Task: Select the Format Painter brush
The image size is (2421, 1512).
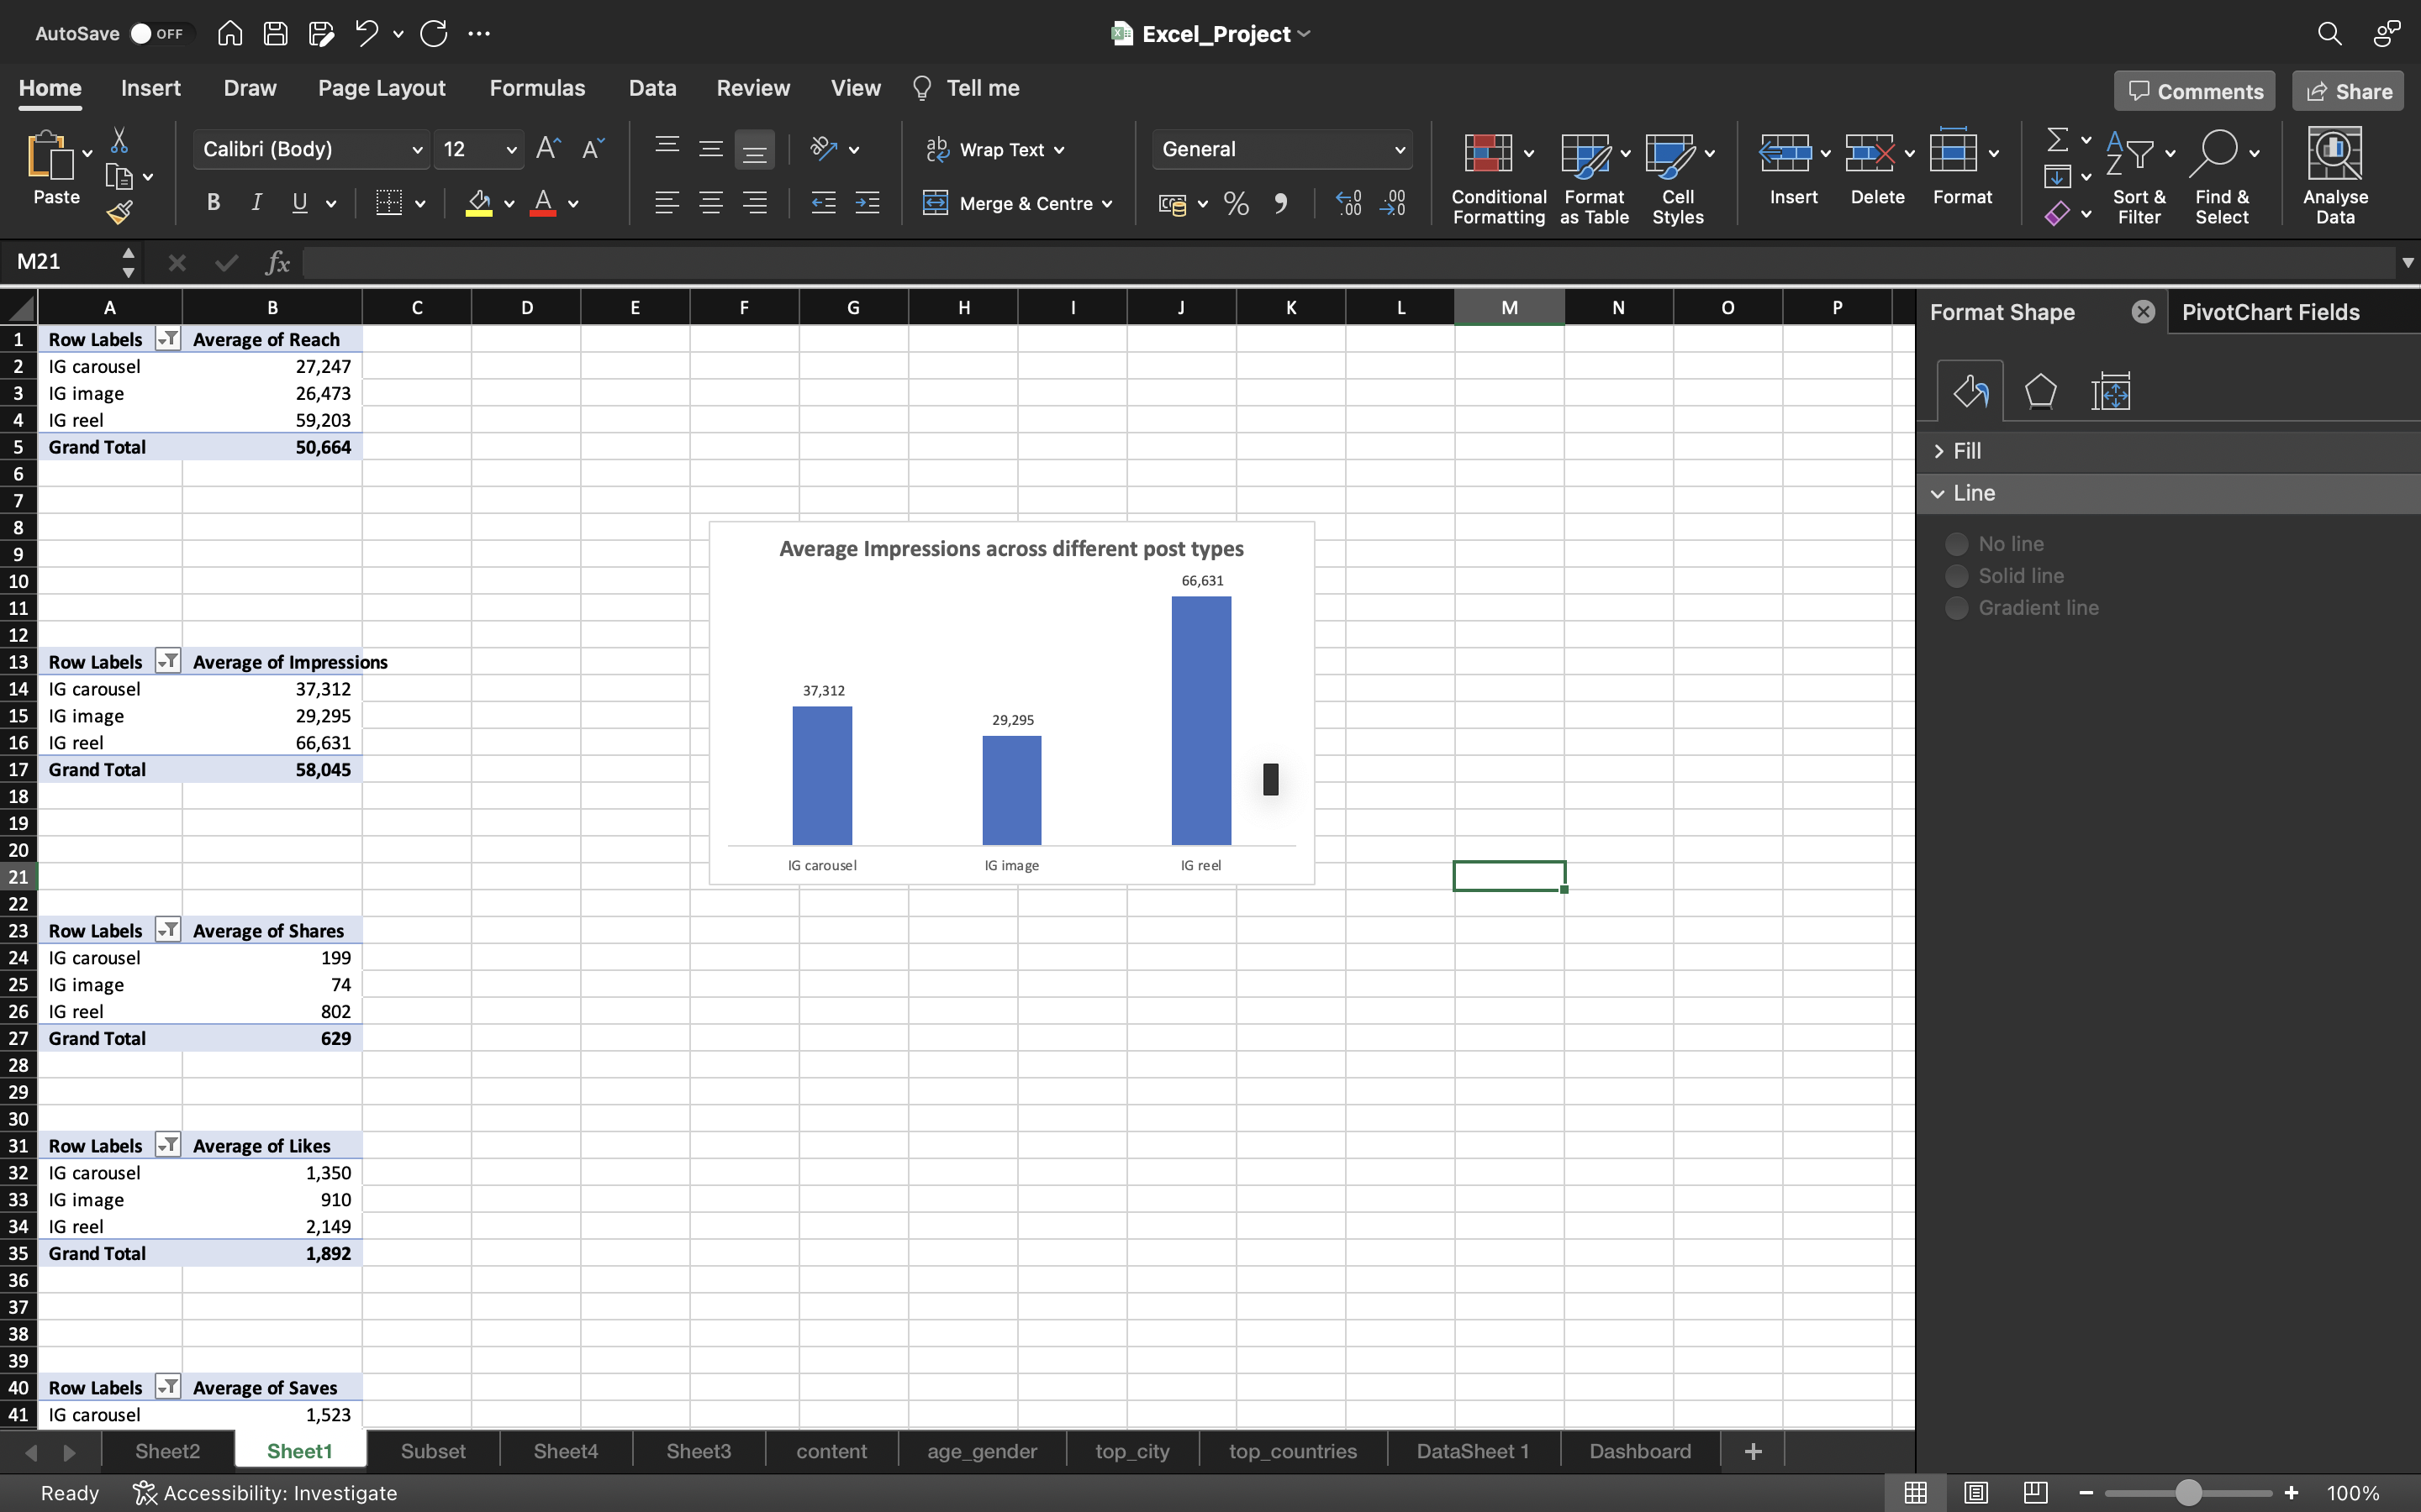Action: click(x=119, y=212)
